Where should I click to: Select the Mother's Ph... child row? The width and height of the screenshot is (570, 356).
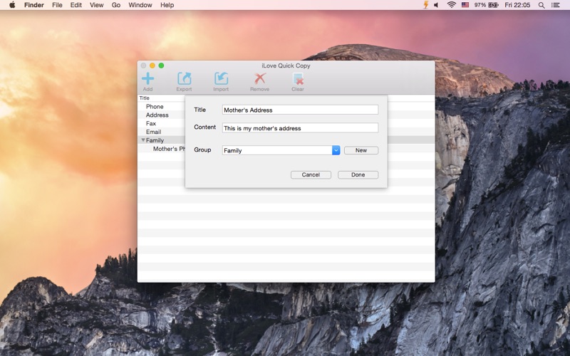[x=169, y=149]
